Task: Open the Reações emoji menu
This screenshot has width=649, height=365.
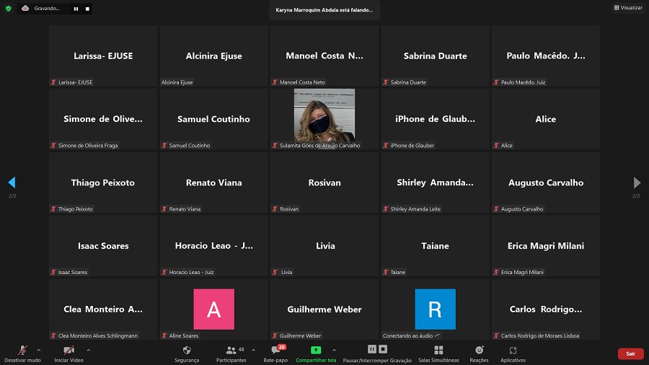Action: click(x=479, y=353)
